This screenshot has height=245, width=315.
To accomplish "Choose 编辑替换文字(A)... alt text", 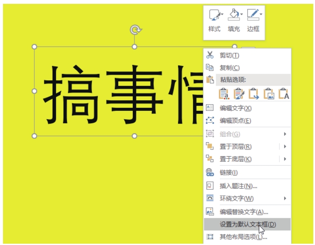I will tap(248, 211).
